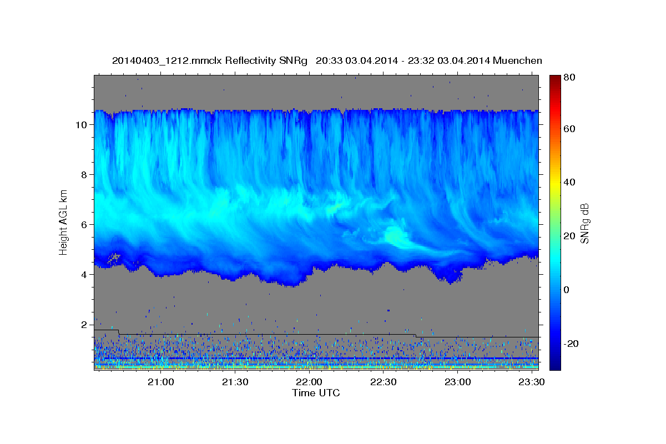Click the 'SNRg dB' colorbar label
Image resolution: width=666 pixels, height=444 pixels.
(x=584, y=224)
